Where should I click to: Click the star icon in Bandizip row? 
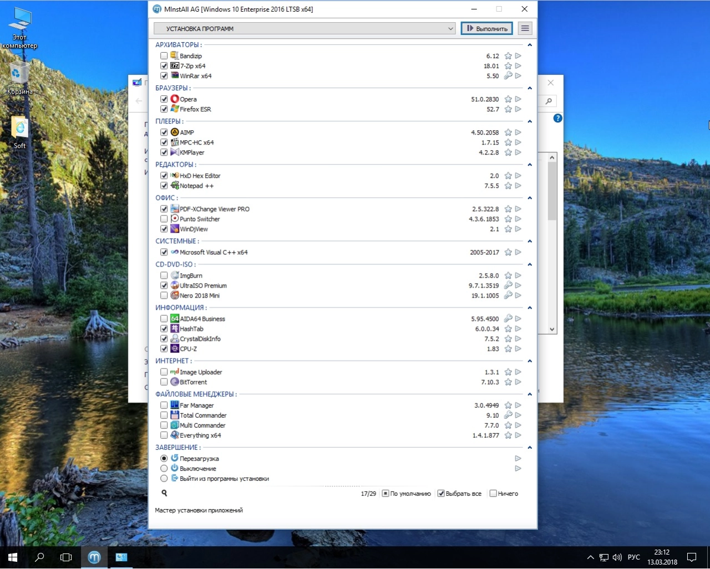pyautogui.click(x=508, y=56)
